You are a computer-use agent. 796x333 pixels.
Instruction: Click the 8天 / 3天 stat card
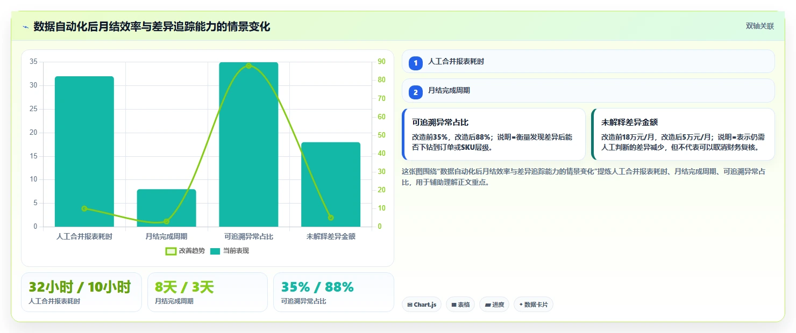tap(208, 292)
